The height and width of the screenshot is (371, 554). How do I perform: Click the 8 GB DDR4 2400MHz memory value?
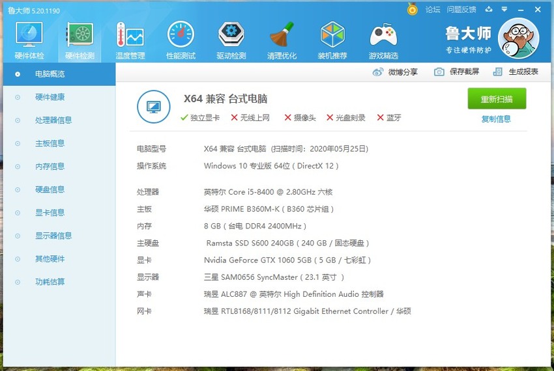pos(255,226)
